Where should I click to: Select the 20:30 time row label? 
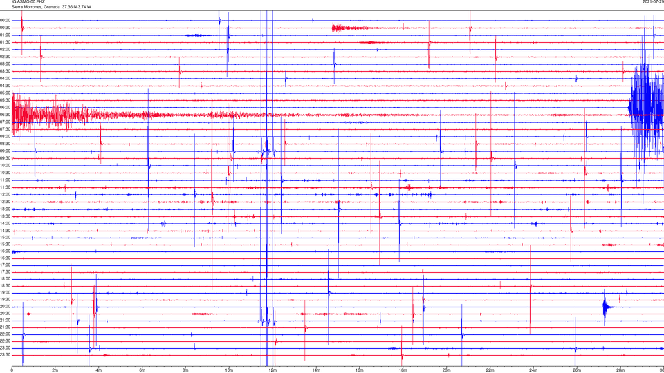(5, 314)
